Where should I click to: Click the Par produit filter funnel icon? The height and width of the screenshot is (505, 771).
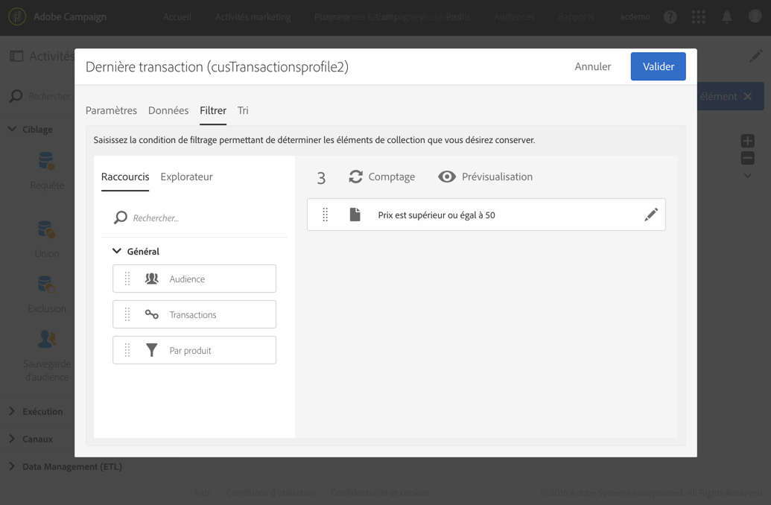click(152, 350)
